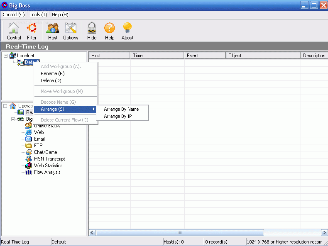Click 'Host(s): 0' status bar text
This screenshot has width=328, height=246.
coord(174,242)
